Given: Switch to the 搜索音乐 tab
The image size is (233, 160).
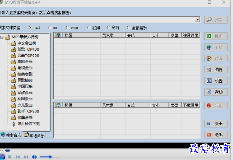Looking at the screenshot, I should pos(11,135).
